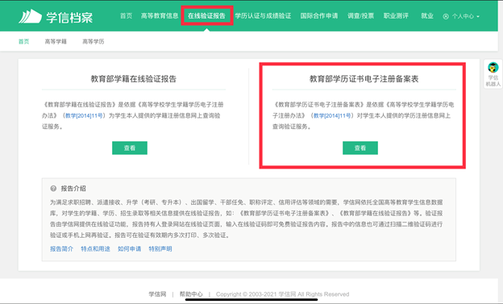Click the question mark icon beside 报告介绍
Viewport: 503px width, 304px height.
point(53,189)
